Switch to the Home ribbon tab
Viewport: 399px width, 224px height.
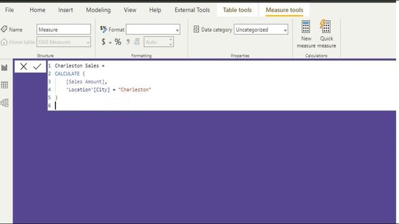point(37,10)
